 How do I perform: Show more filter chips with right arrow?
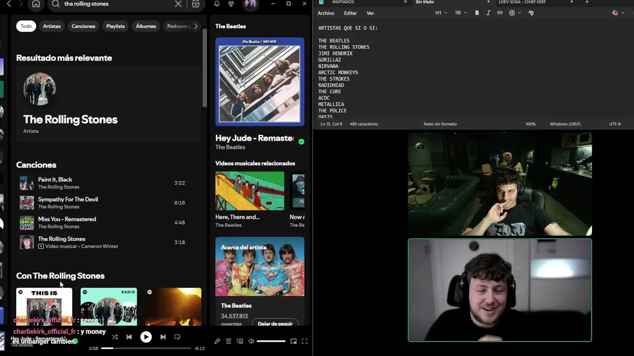pyautogui.click(x=196, y=26)
